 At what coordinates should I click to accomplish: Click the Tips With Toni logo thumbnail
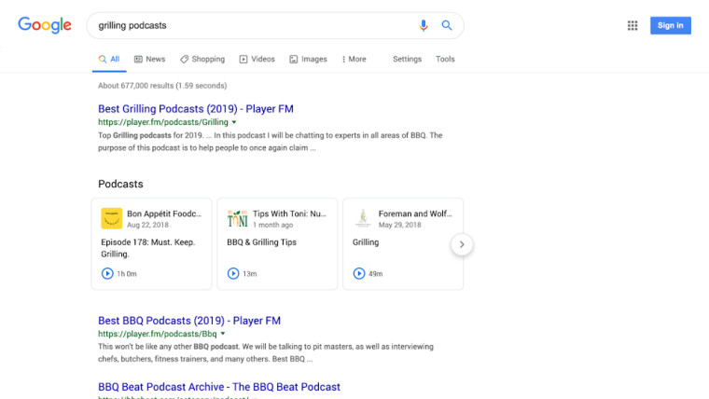237,219
